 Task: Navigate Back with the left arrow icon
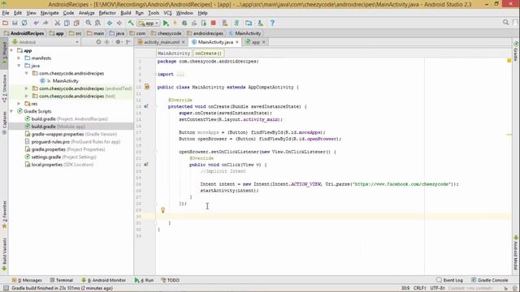coord(110,24)
